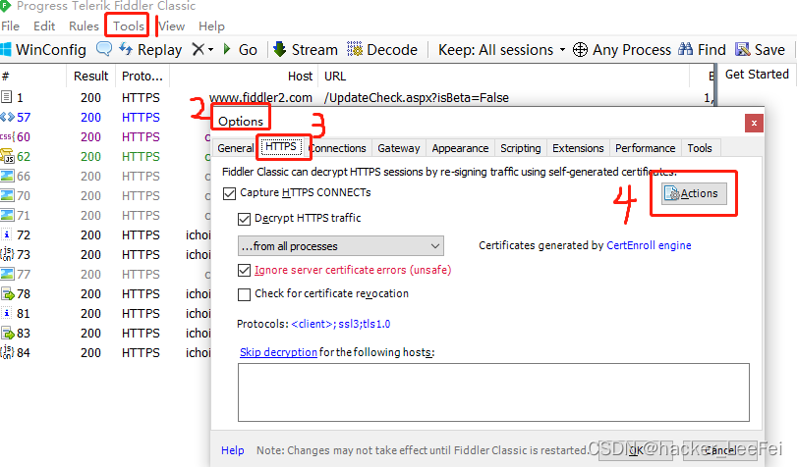This screenshot has width=797, height=467.
Task: Open the File menu
Action: 10,26
